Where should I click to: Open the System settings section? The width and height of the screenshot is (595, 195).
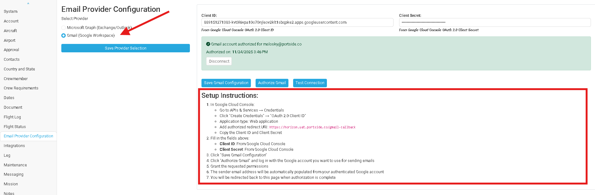(11, 12)
